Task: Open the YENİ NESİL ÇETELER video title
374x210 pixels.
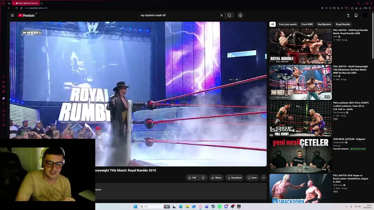Action: coord(349,139)
